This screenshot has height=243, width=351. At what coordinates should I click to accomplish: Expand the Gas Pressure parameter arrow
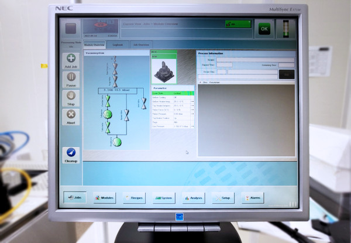point(191,126)
